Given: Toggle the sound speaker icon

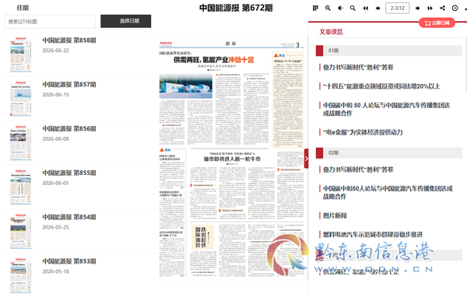Looking at the screenshot, I should [x=340, y=8].
